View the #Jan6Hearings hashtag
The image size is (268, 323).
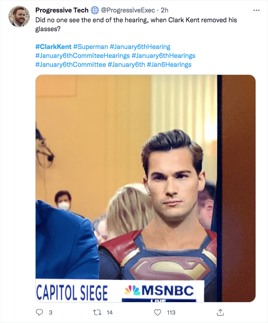169,65
